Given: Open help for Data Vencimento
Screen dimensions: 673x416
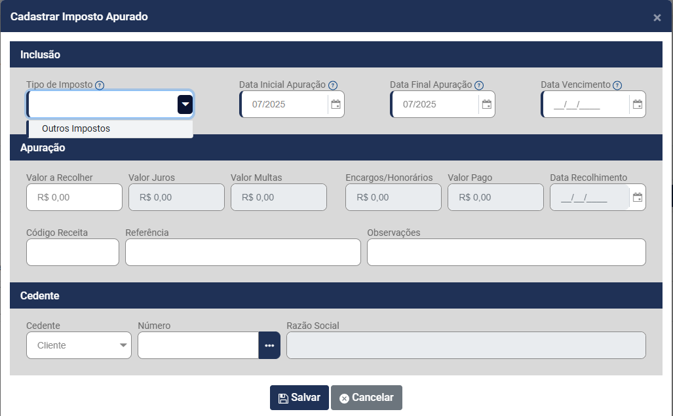Looking at the screenshot, I should click(x=617, y=85).
